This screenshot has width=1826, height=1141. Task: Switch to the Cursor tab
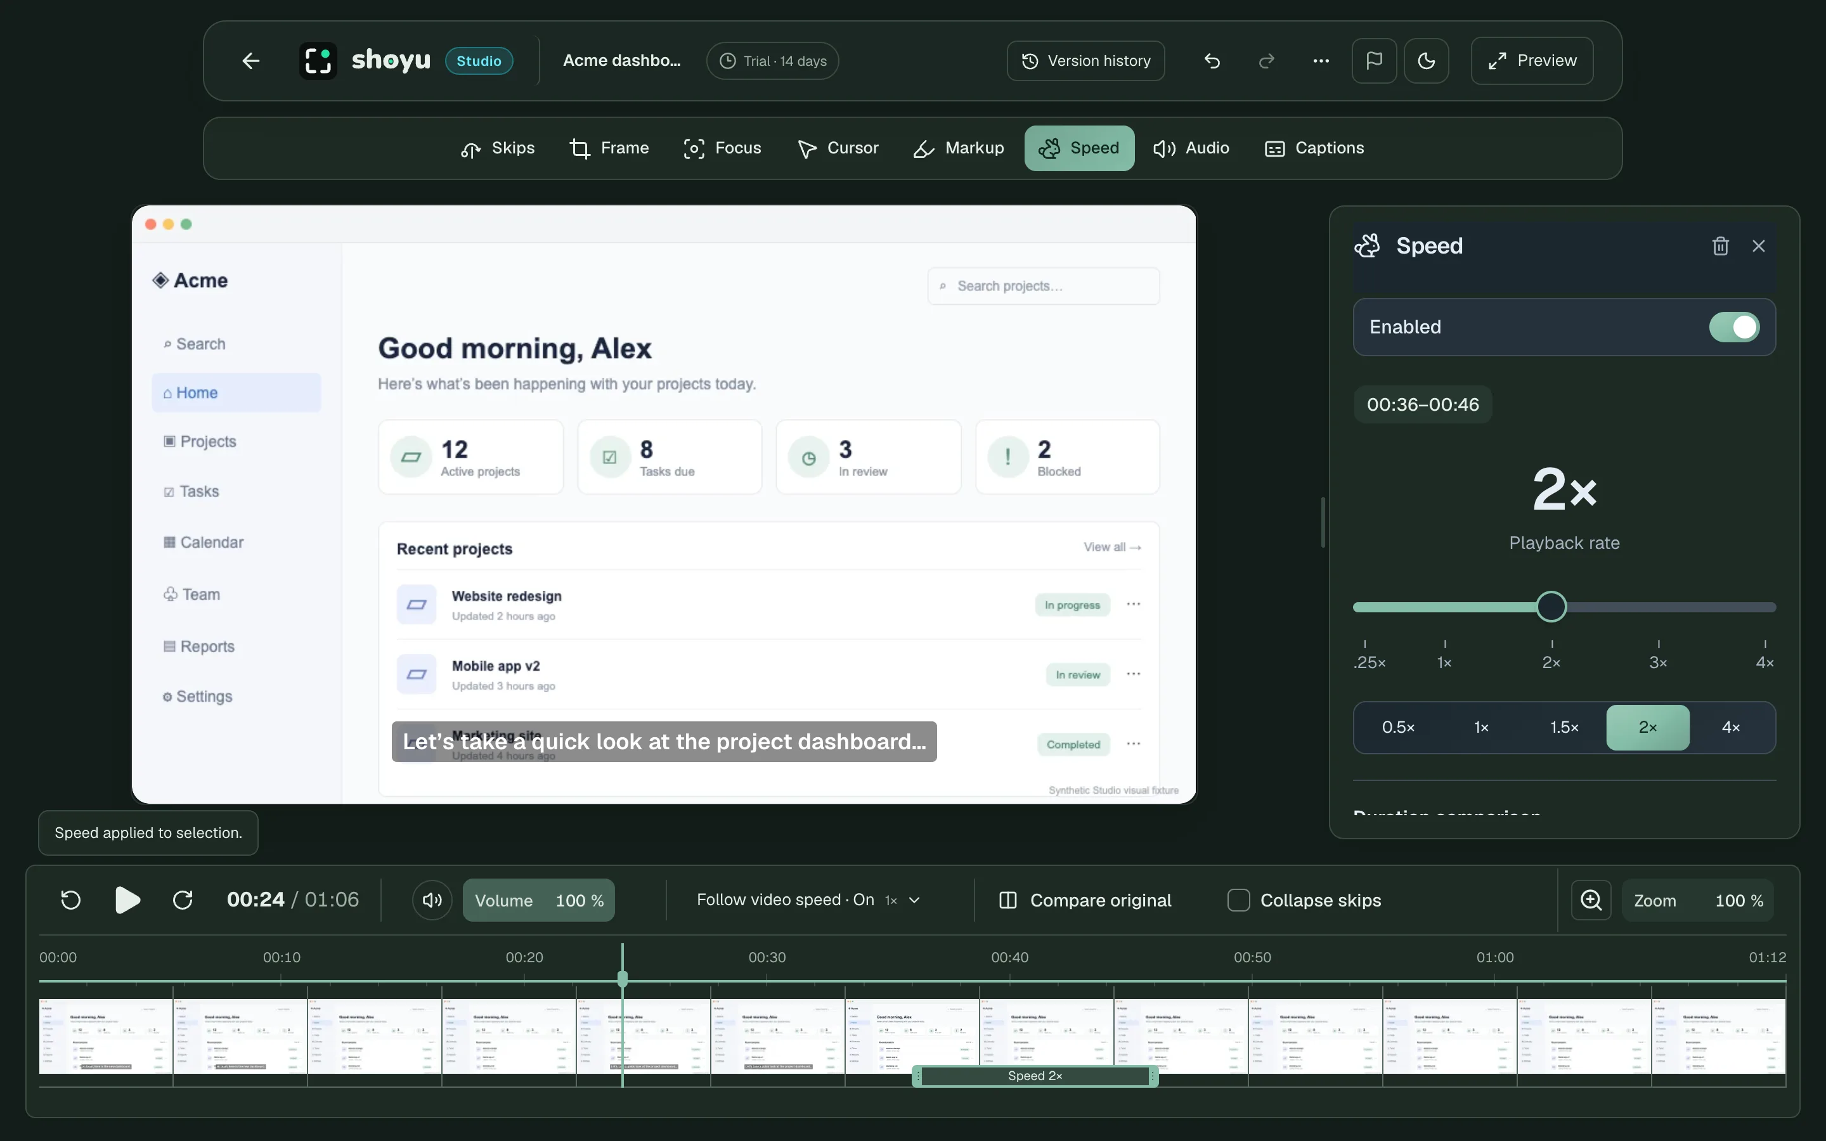[838, 148]
